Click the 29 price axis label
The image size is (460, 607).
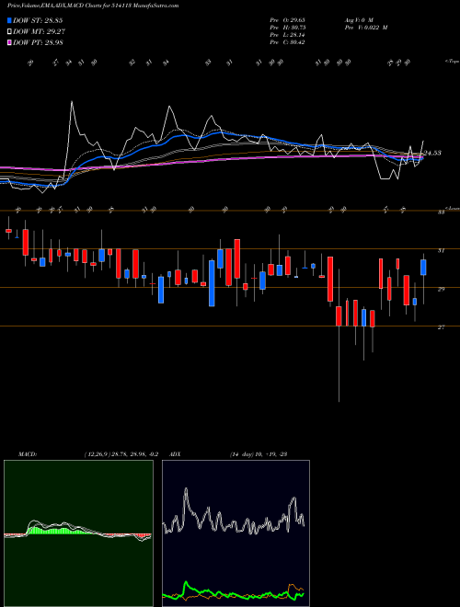pyautogui.click(x=441, y=289)
